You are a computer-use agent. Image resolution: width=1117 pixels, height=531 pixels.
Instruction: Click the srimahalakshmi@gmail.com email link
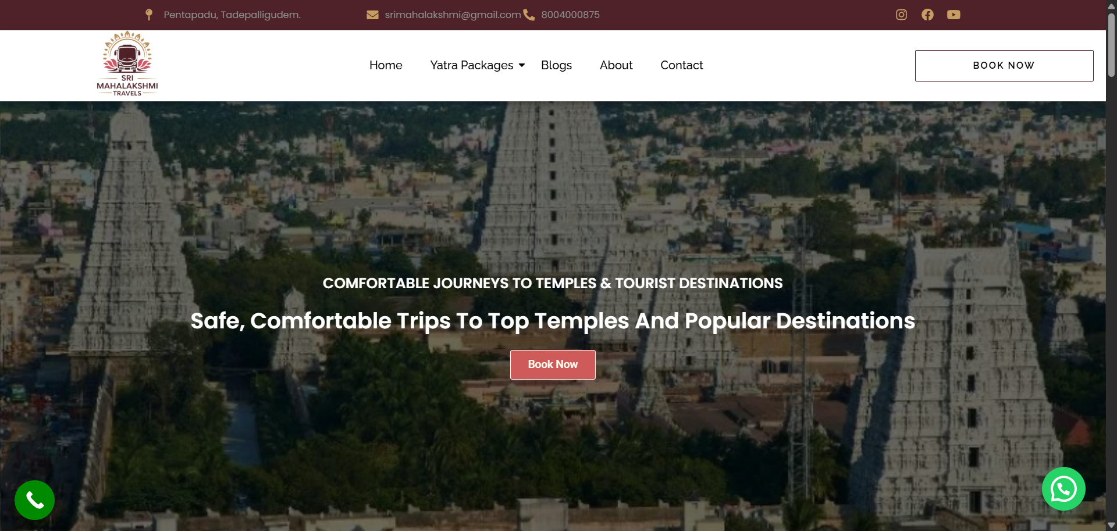pos(453,15)
